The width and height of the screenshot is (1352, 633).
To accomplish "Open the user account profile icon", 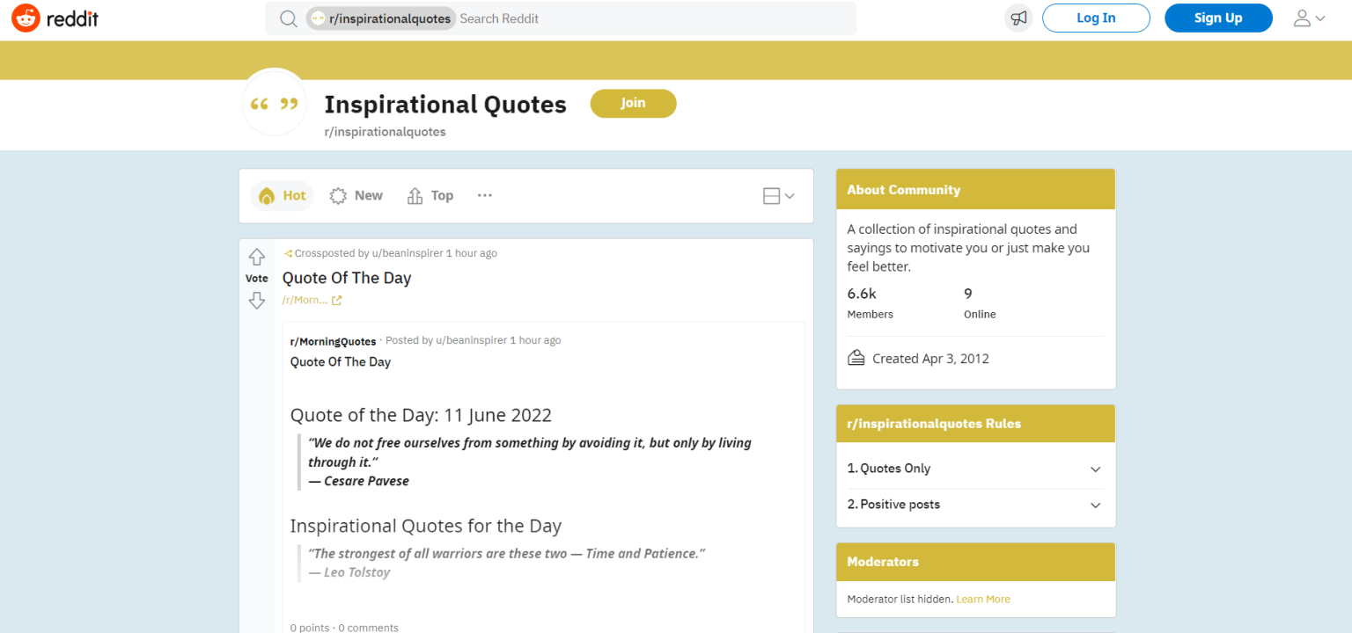I will point(1309,18).
